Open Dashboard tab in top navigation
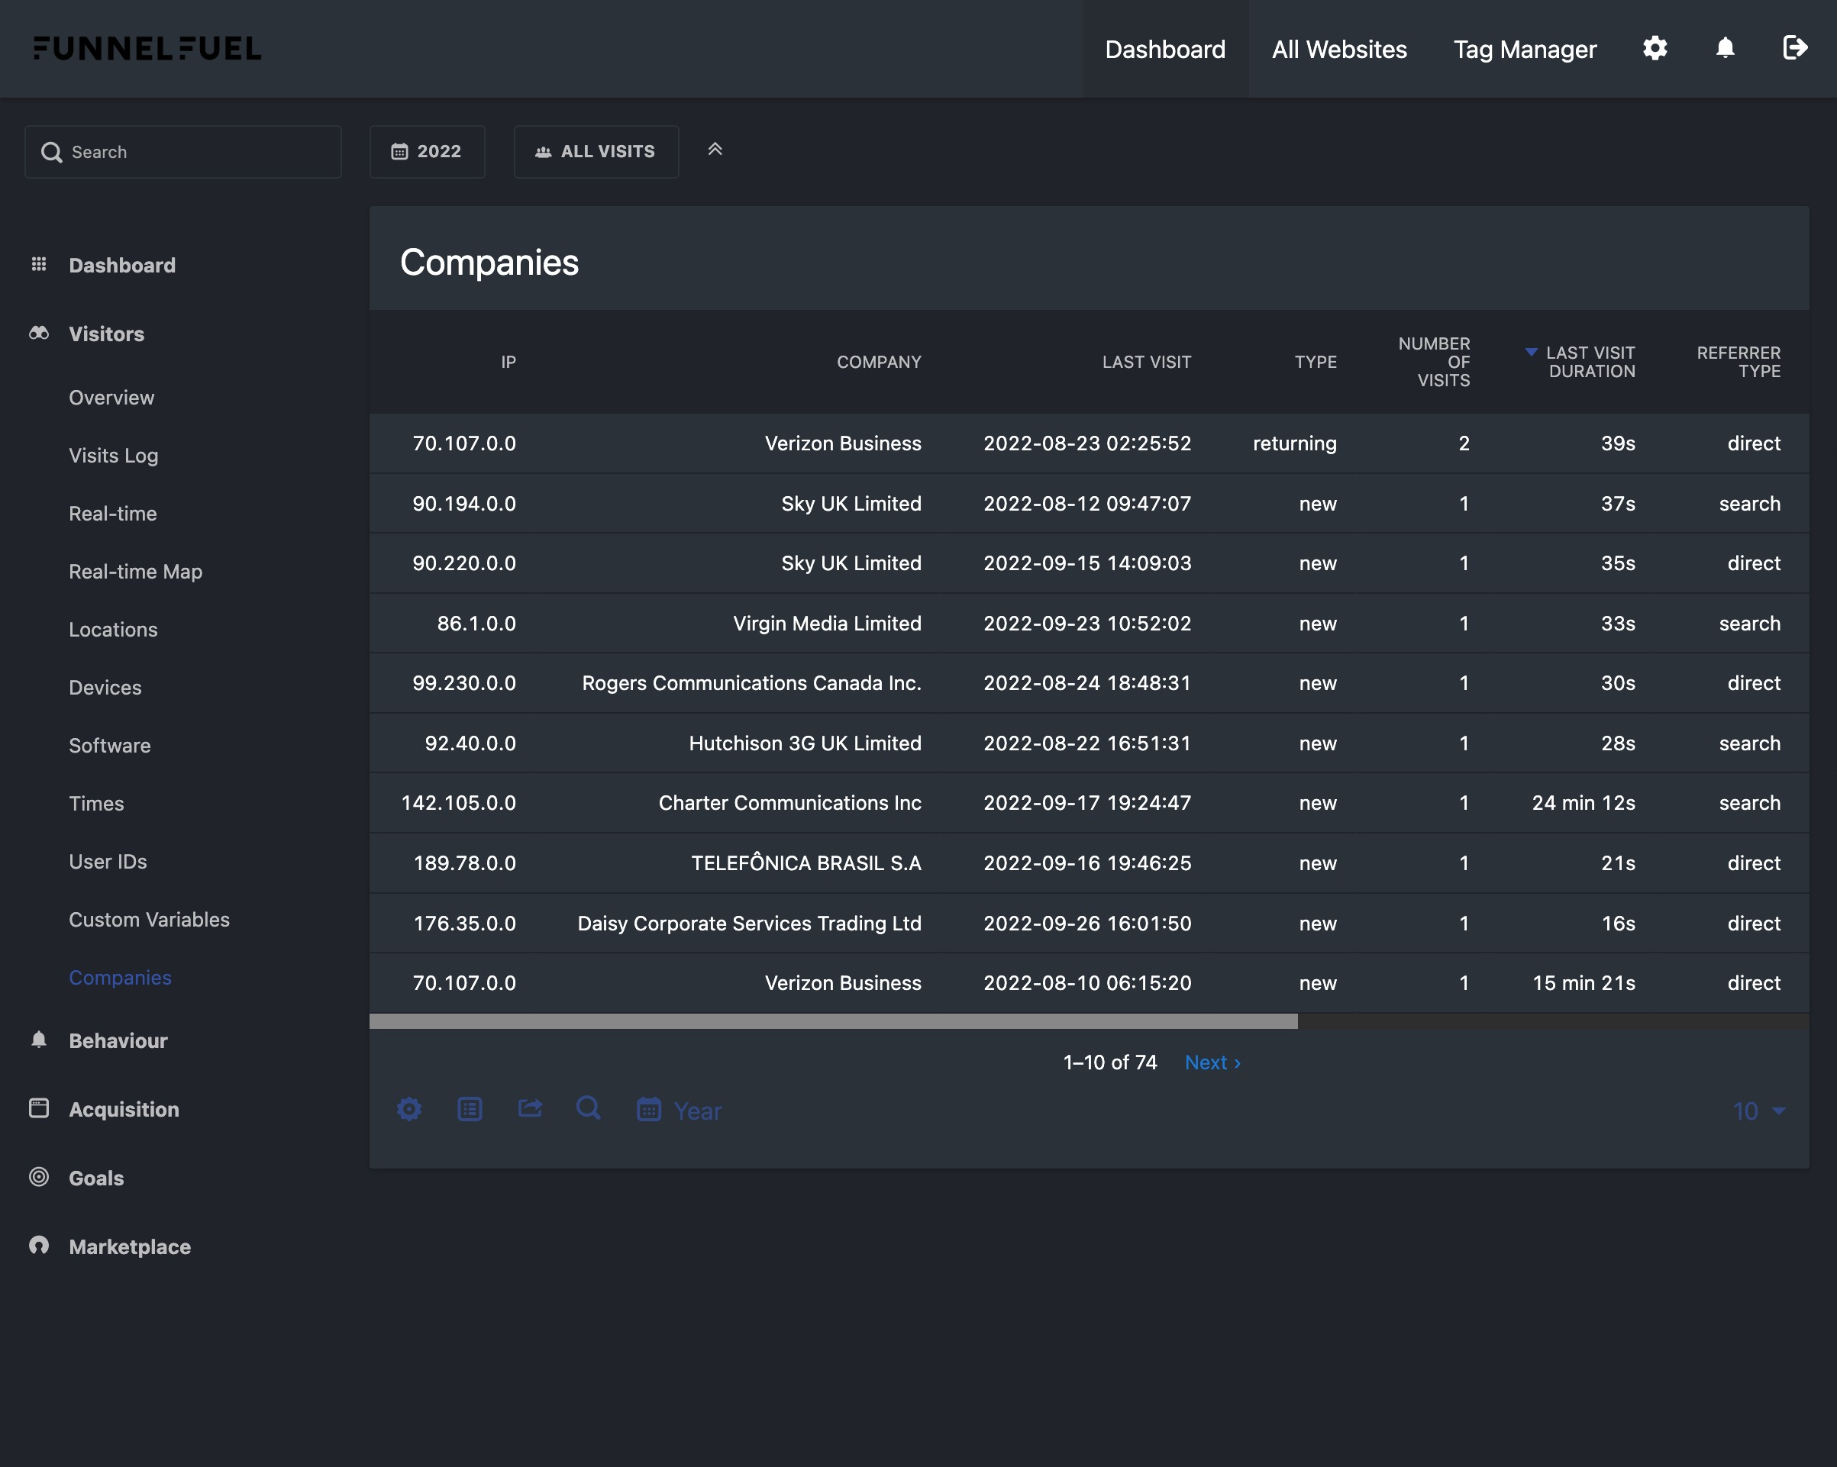Image resolution: width=1837 pixels, height=1467 pixels. pos(1165,49)
